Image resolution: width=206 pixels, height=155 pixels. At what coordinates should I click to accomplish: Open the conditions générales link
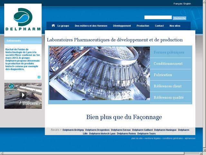(173, 139)
